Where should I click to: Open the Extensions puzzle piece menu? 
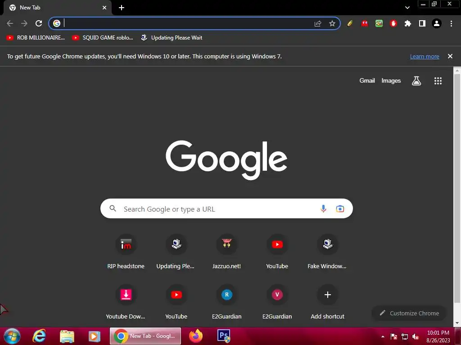[x=407, y=23]
